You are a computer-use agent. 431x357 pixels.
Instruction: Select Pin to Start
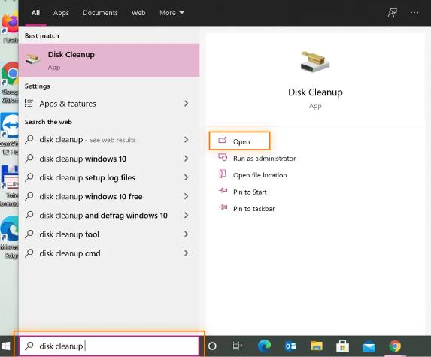tap(250, 192)
